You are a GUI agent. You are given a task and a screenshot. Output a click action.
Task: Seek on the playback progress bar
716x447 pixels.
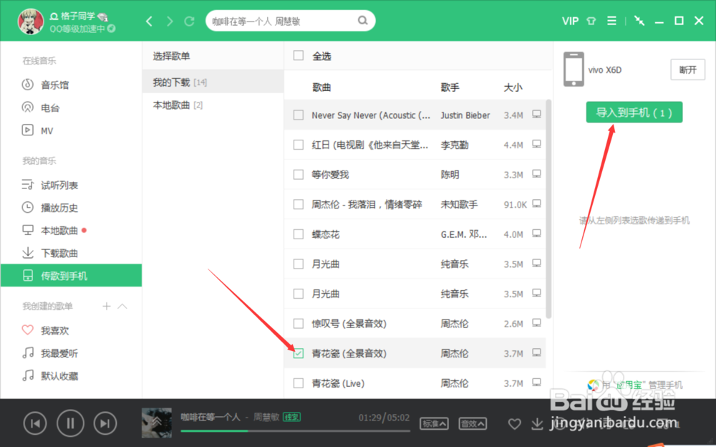pos(296,431)
